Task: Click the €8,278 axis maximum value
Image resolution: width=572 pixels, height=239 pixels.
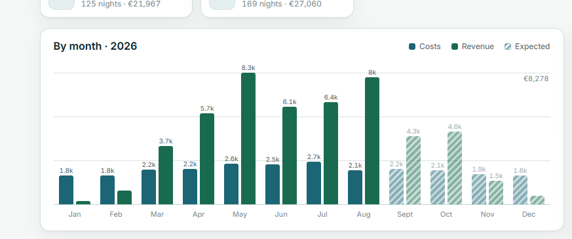Action: coord(536,79)
